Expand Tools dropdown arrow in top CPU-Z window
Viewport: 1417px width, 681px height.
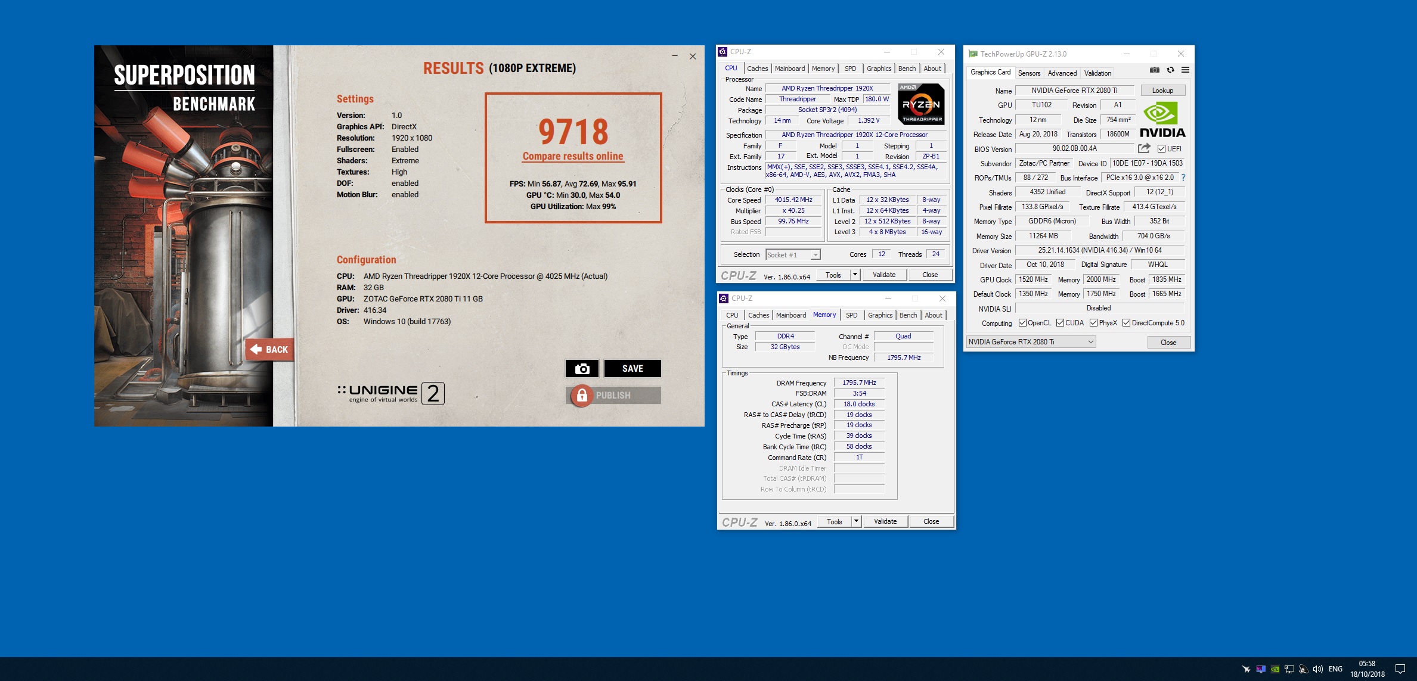855,275
